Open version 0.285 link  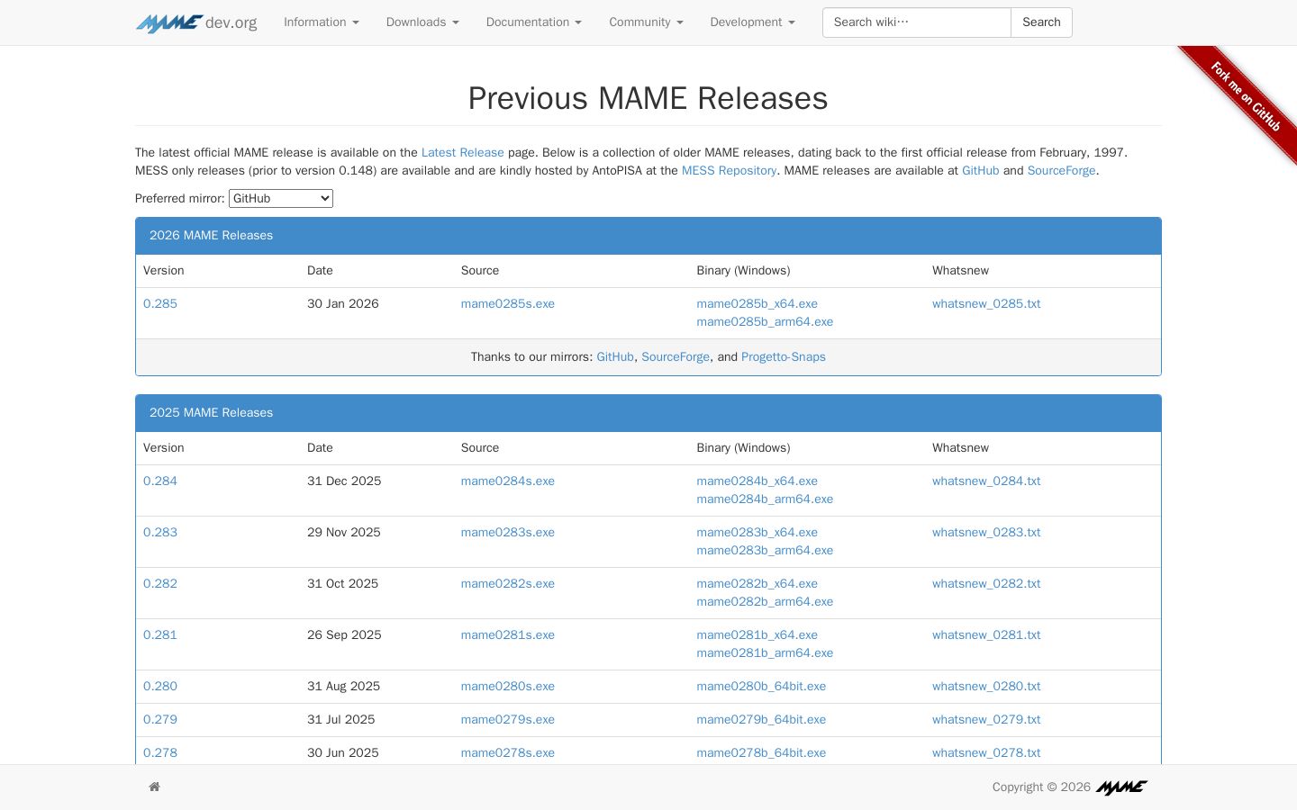[x=160, y=304]
